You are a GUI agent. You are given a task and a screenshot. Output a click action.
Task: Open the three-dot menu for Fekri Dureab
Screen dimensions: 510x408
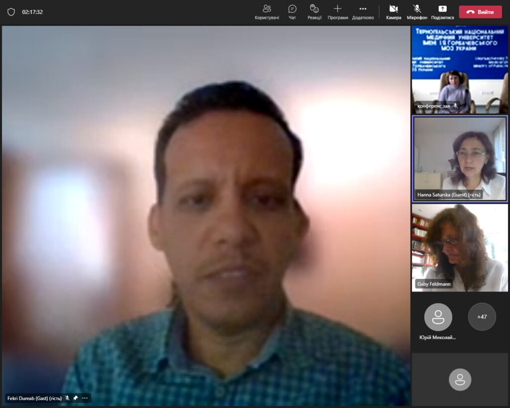(85, 398)
